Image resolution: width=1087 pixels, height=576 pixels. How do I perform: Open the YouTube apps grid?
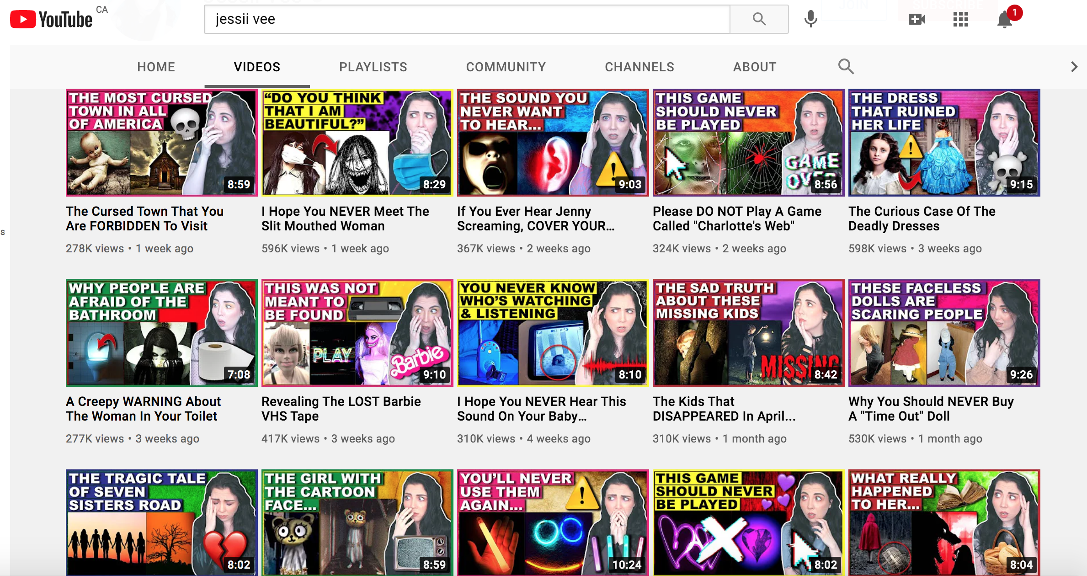961,19
